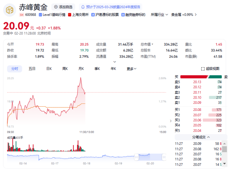The height and width of the screenshot is (172, 230).
Task: Collapse the 分笔成交 section header
Action: tap(201, 137)
